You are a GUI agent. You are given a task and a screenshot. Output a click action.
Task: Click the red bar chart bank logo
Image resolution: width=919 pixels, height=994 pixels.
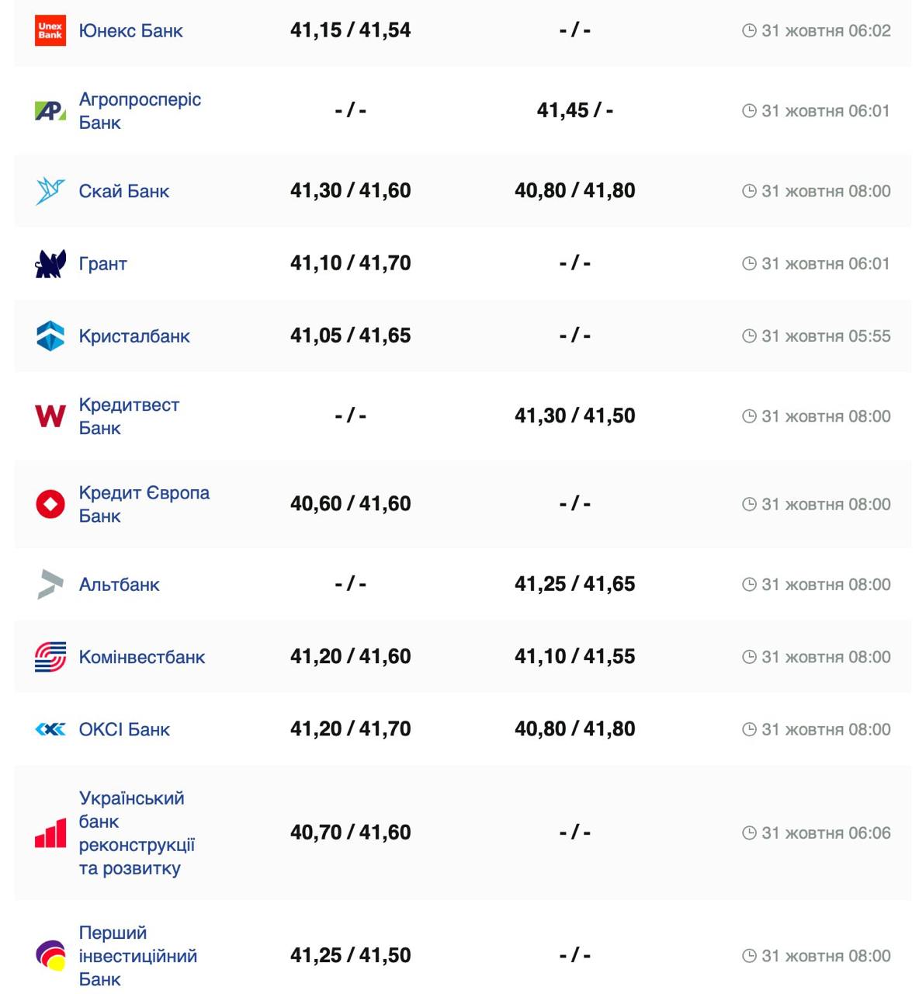[x=50, y=833]
